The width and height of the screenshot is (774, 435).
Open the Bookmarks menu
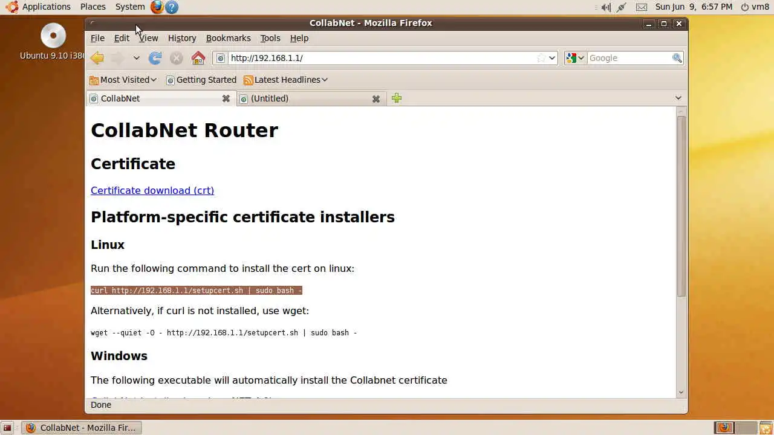click(x=228, y=38)
